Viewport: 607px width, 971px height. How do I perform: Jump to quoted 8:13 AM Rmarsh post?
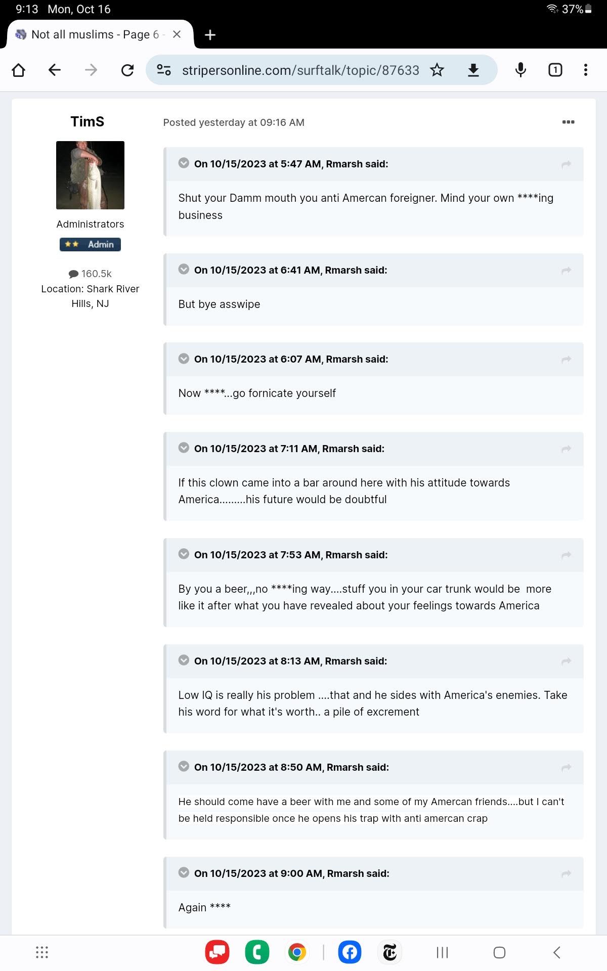[566, 661]
